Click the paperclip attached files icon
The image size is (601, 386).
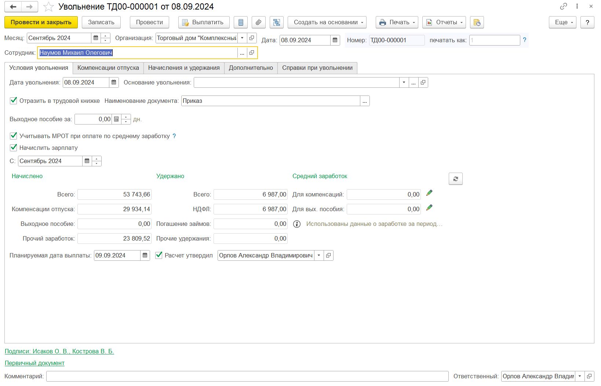point(258,22)
